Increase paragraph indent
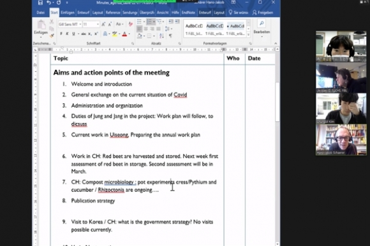Screen dimensions: 370x246 coord(177,22)
